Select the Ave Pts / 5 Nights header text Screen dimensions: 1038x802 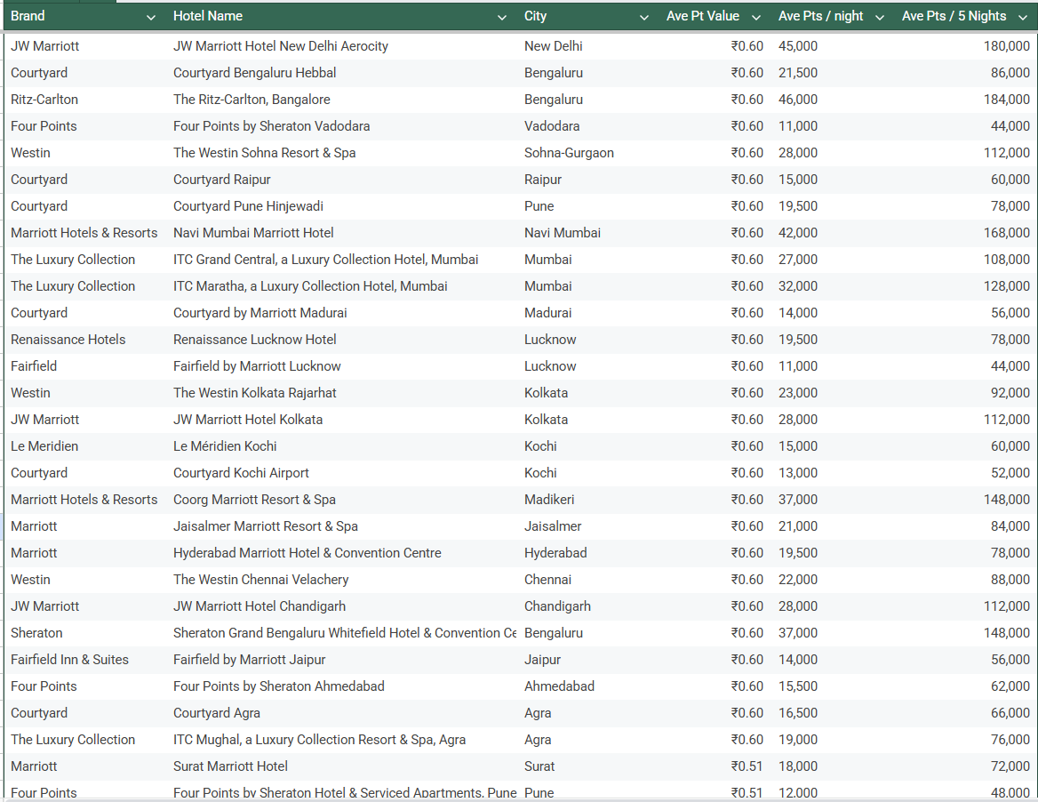click(954, 16)
